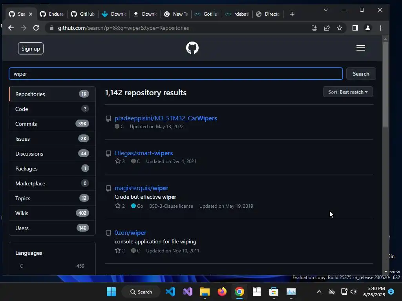Screen dimensions: 402x301
Task: Select Packages results filter
Action: point(52,169)
